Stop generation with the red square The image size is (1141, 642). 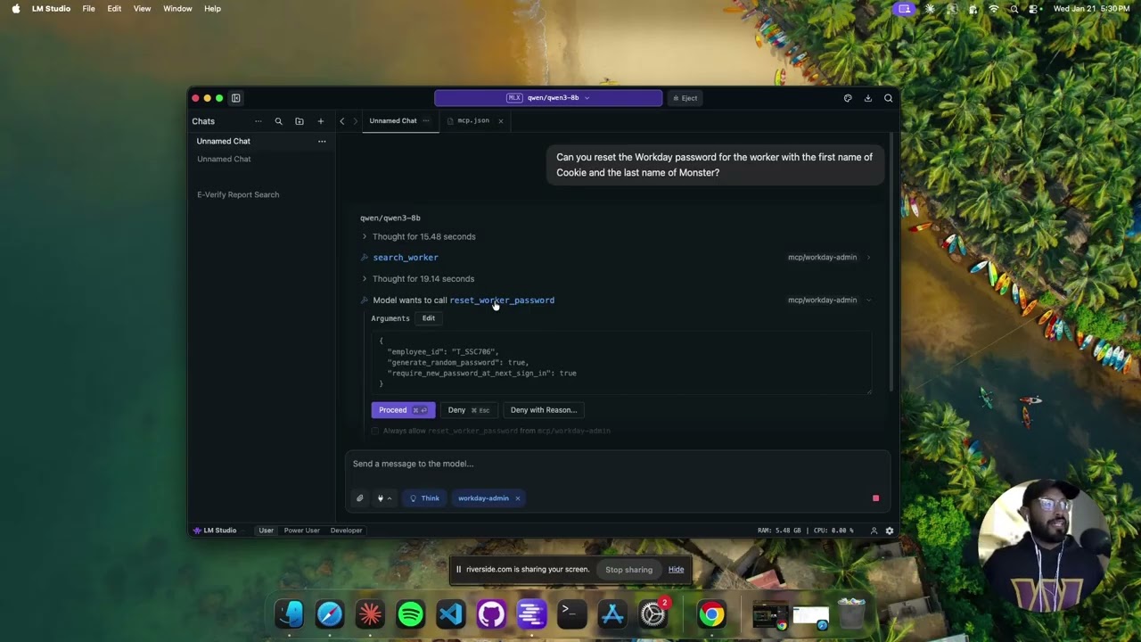875,498
